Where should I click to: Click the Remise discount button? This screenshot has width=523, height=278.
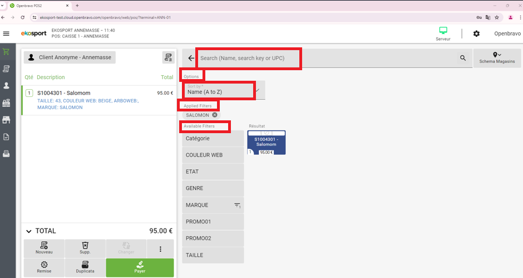pos(44,267)
